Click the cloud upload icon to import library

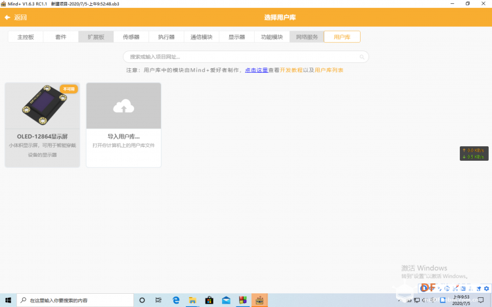(123, 106)
